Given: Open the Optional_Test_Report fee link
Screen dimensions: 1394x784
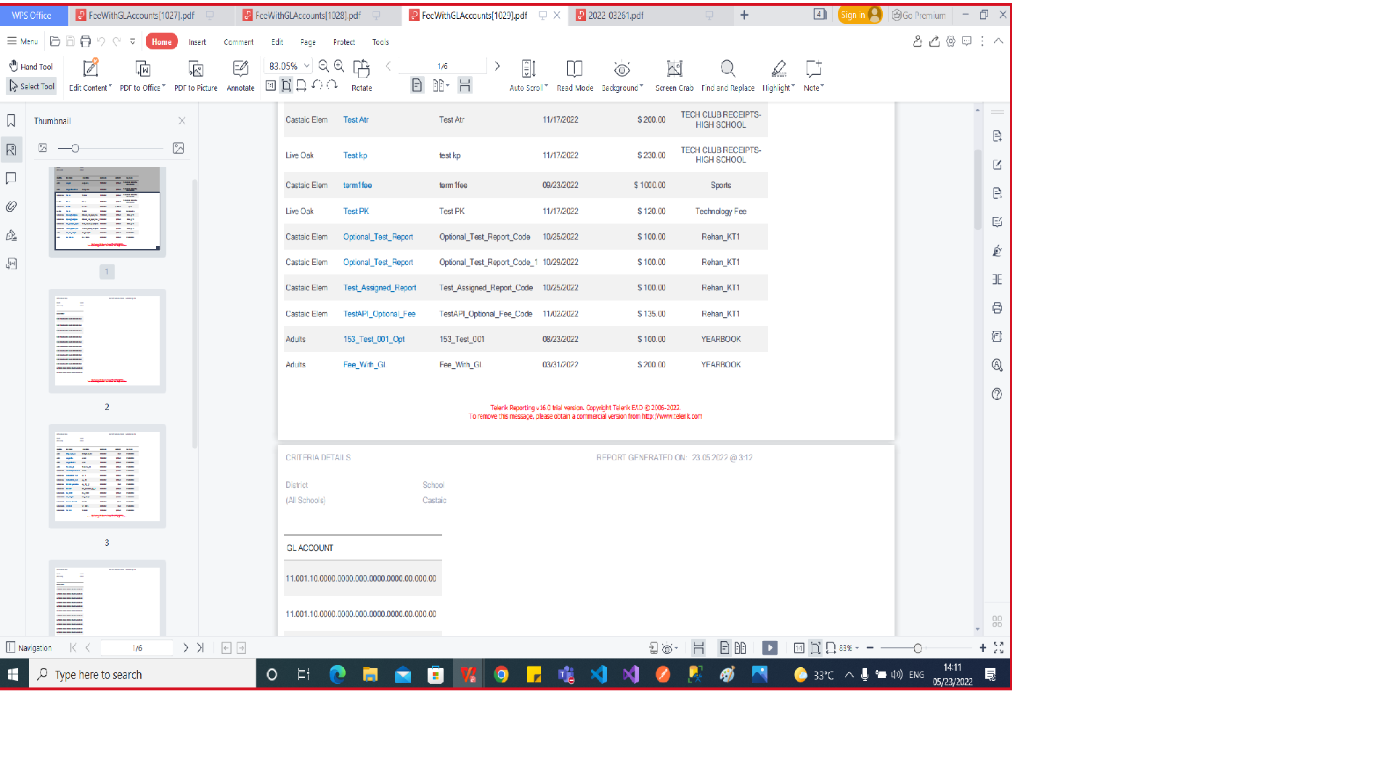Looking at the screenshot, I should pos(378,237).
